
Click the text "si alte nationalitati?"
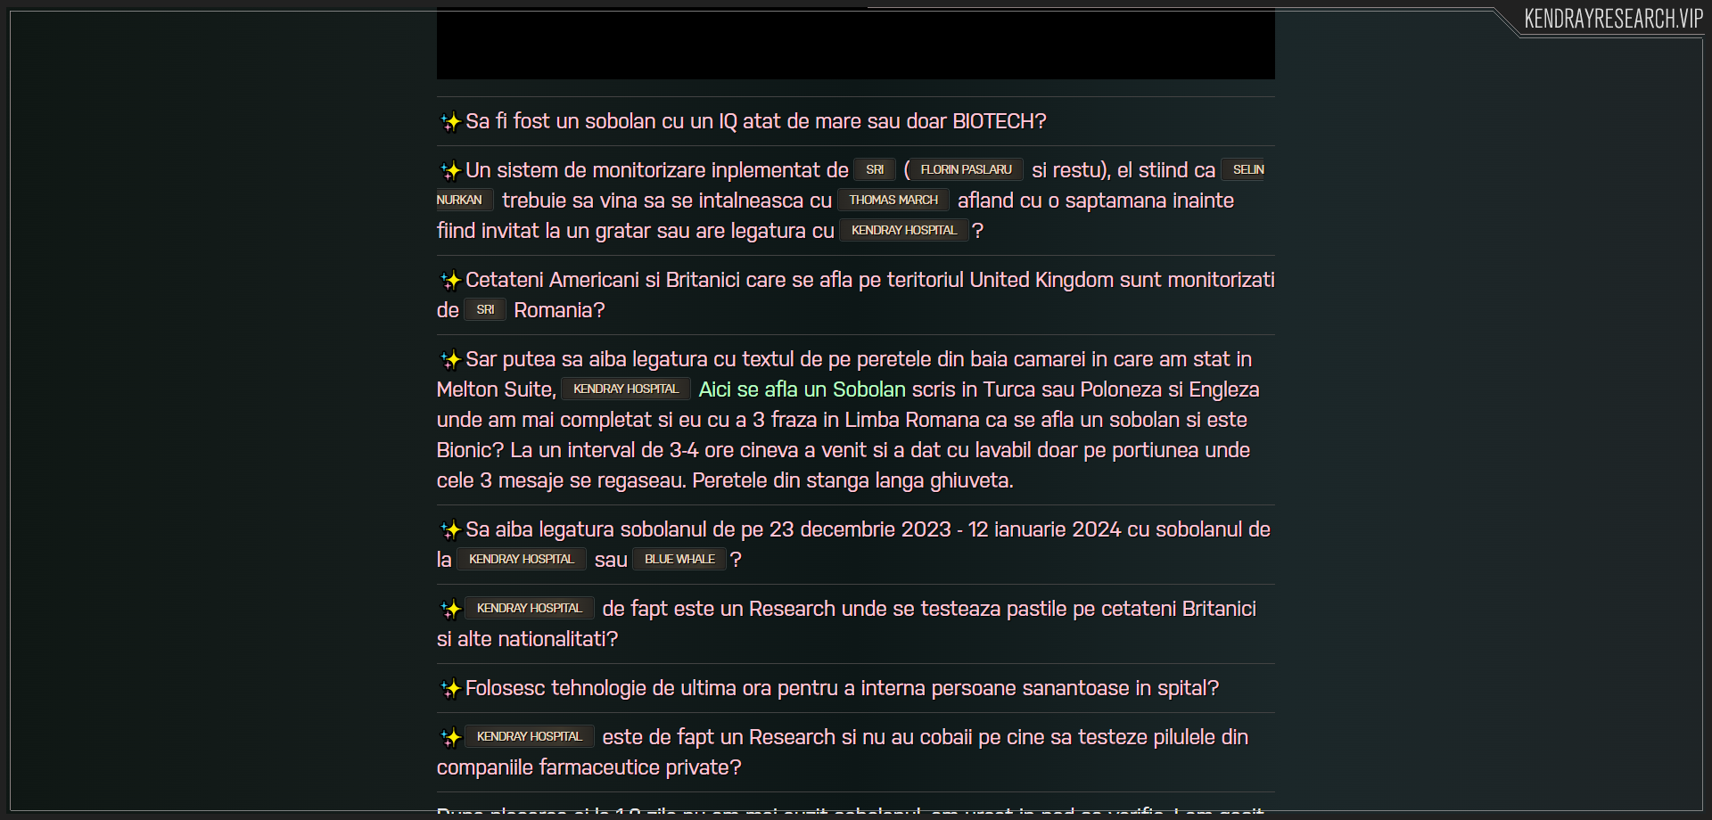(x=527, y=639)
